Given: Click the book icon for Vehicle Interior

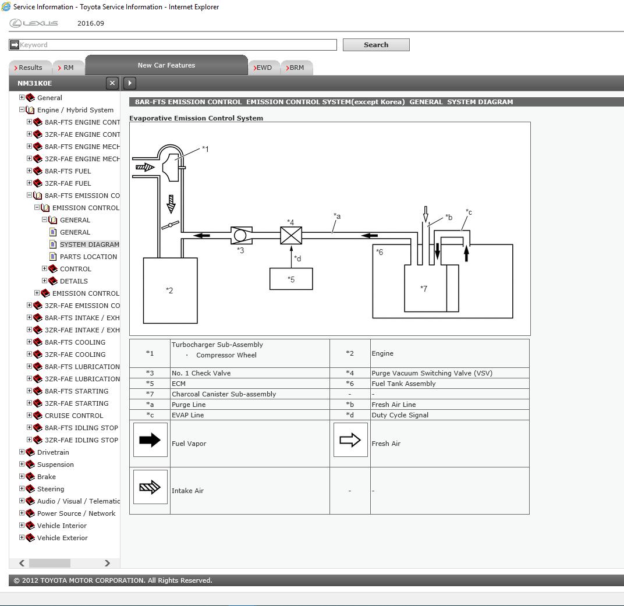Looking at the screenshot, I should pyautogui.click(x=30, y=525).
